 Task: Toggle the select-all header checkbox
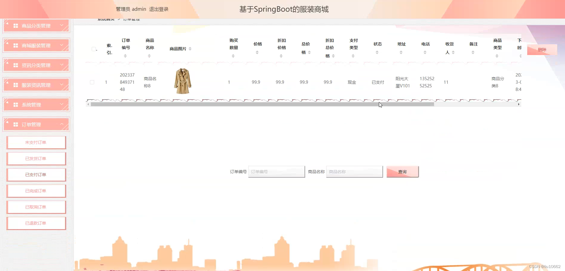[x=94, y=49]
